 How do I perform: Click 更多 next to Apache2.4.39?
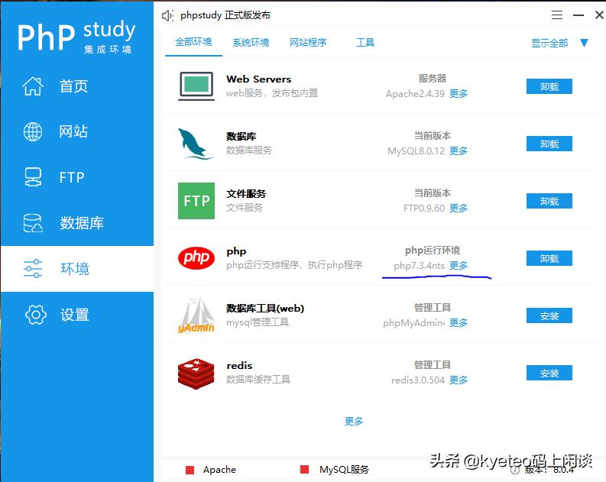459,93
